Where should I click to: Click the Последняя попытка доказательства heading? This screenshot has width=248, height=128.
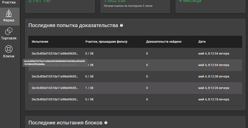(x=73, y=25)
